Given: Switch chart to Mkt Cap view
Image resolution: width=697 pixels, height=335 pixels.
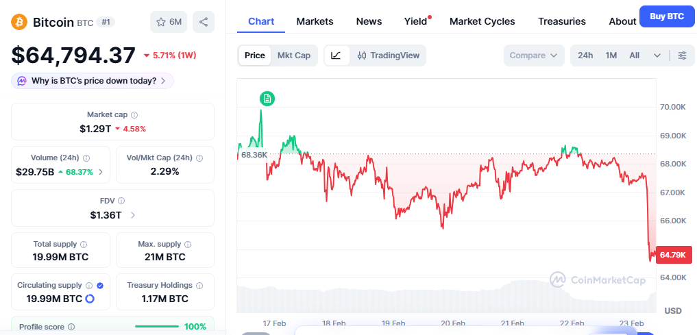Looking at the screenshot, I should [x=294, y=55].
